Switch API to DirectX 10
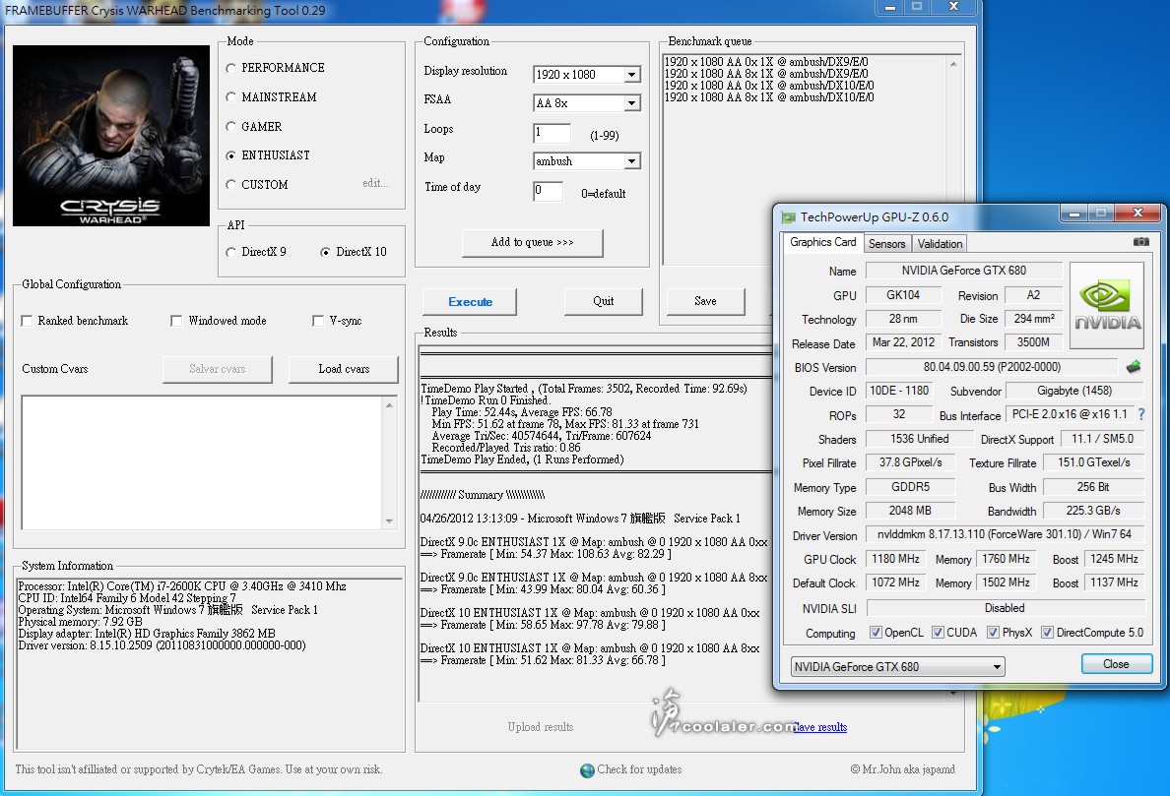Screen dimensions: 1170x796 coord(325,253)
